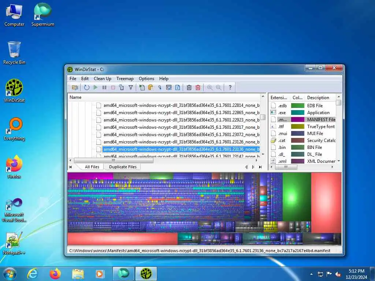Image resolution: width=375 pixels, height=281 pixels.
Task: Click the Computer desktop icon
Action: (14, 15)
